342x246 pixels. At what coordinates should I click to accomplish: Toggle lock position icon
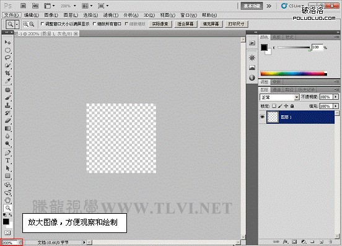286,106
